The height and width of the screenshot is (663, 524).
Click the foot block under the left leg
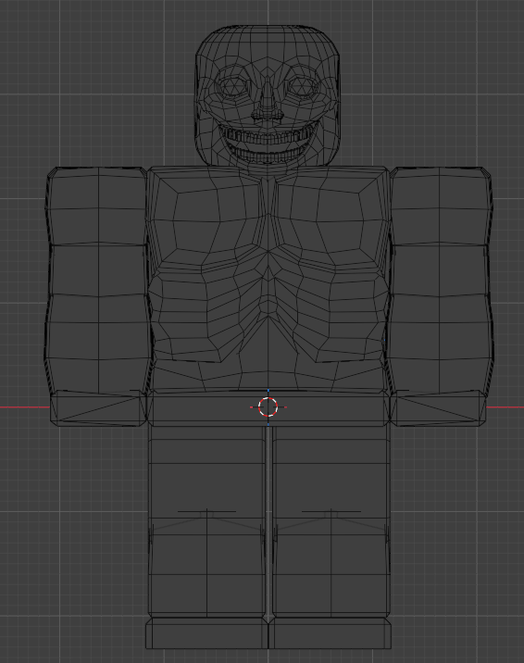coord(207,633)
